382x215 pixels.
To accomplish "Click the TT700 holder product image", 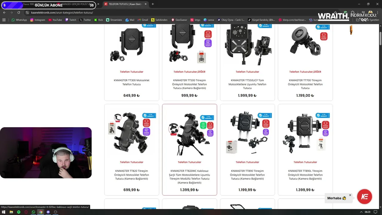I will point(305,45).
